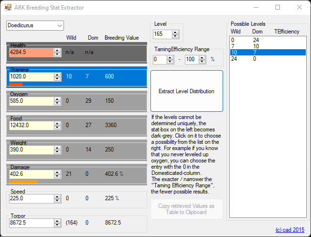
Task: Click the Stamina input field 1020.0
Action: tap(32, 77)
